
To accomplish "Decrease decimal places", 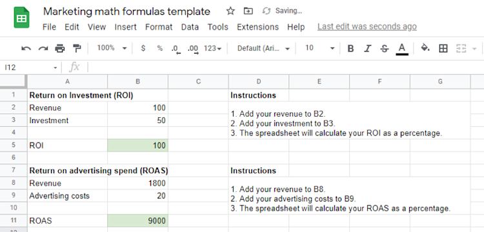I will (x=176, y=49).
